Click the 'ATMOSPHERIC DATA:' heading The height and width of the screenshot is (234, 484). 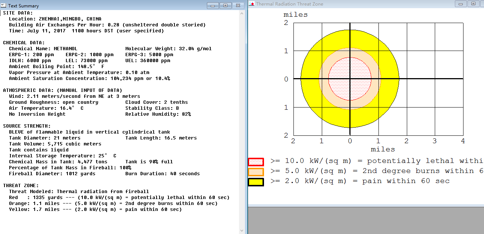click(62, 90)
